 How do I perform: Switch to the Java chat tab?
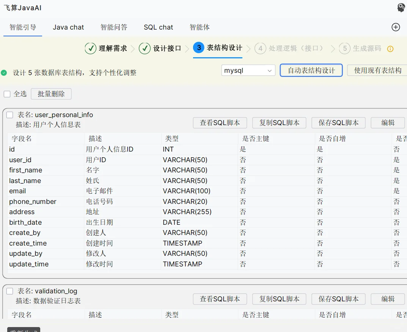pos(68,27)
